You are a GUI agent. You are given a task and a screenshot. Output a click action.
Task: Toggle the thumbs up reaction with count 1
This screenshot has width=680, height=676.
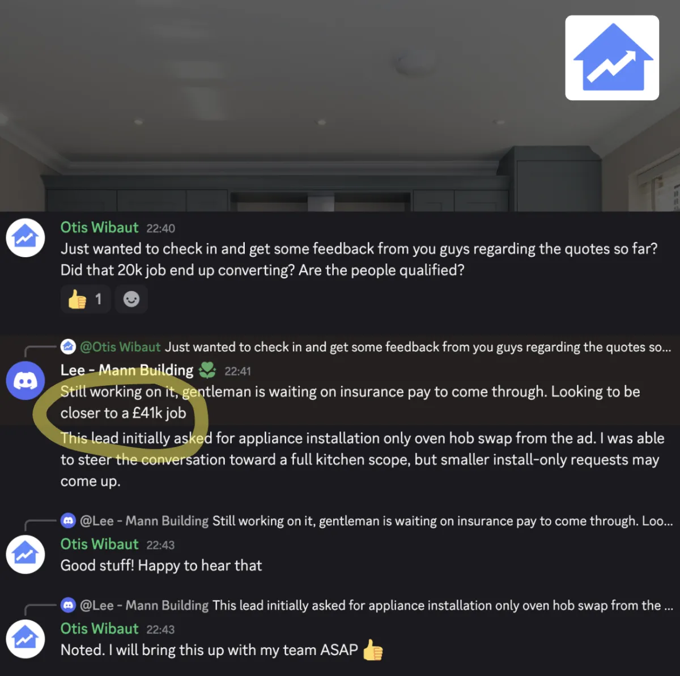(x=85, y=299)
